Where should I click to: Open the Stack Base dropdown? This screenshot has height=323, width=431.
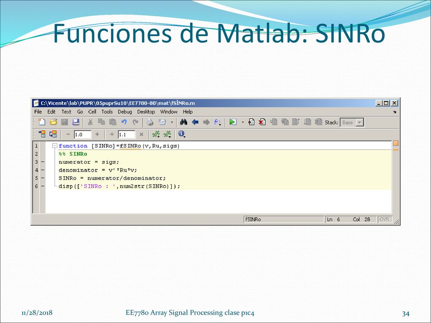click(359, 122)
